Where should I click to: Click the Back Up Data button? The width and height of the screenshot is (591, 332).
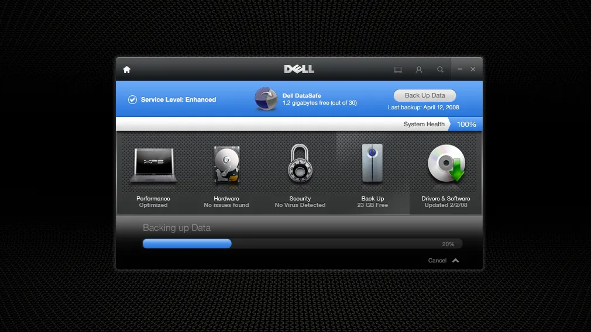pos(425,96)
